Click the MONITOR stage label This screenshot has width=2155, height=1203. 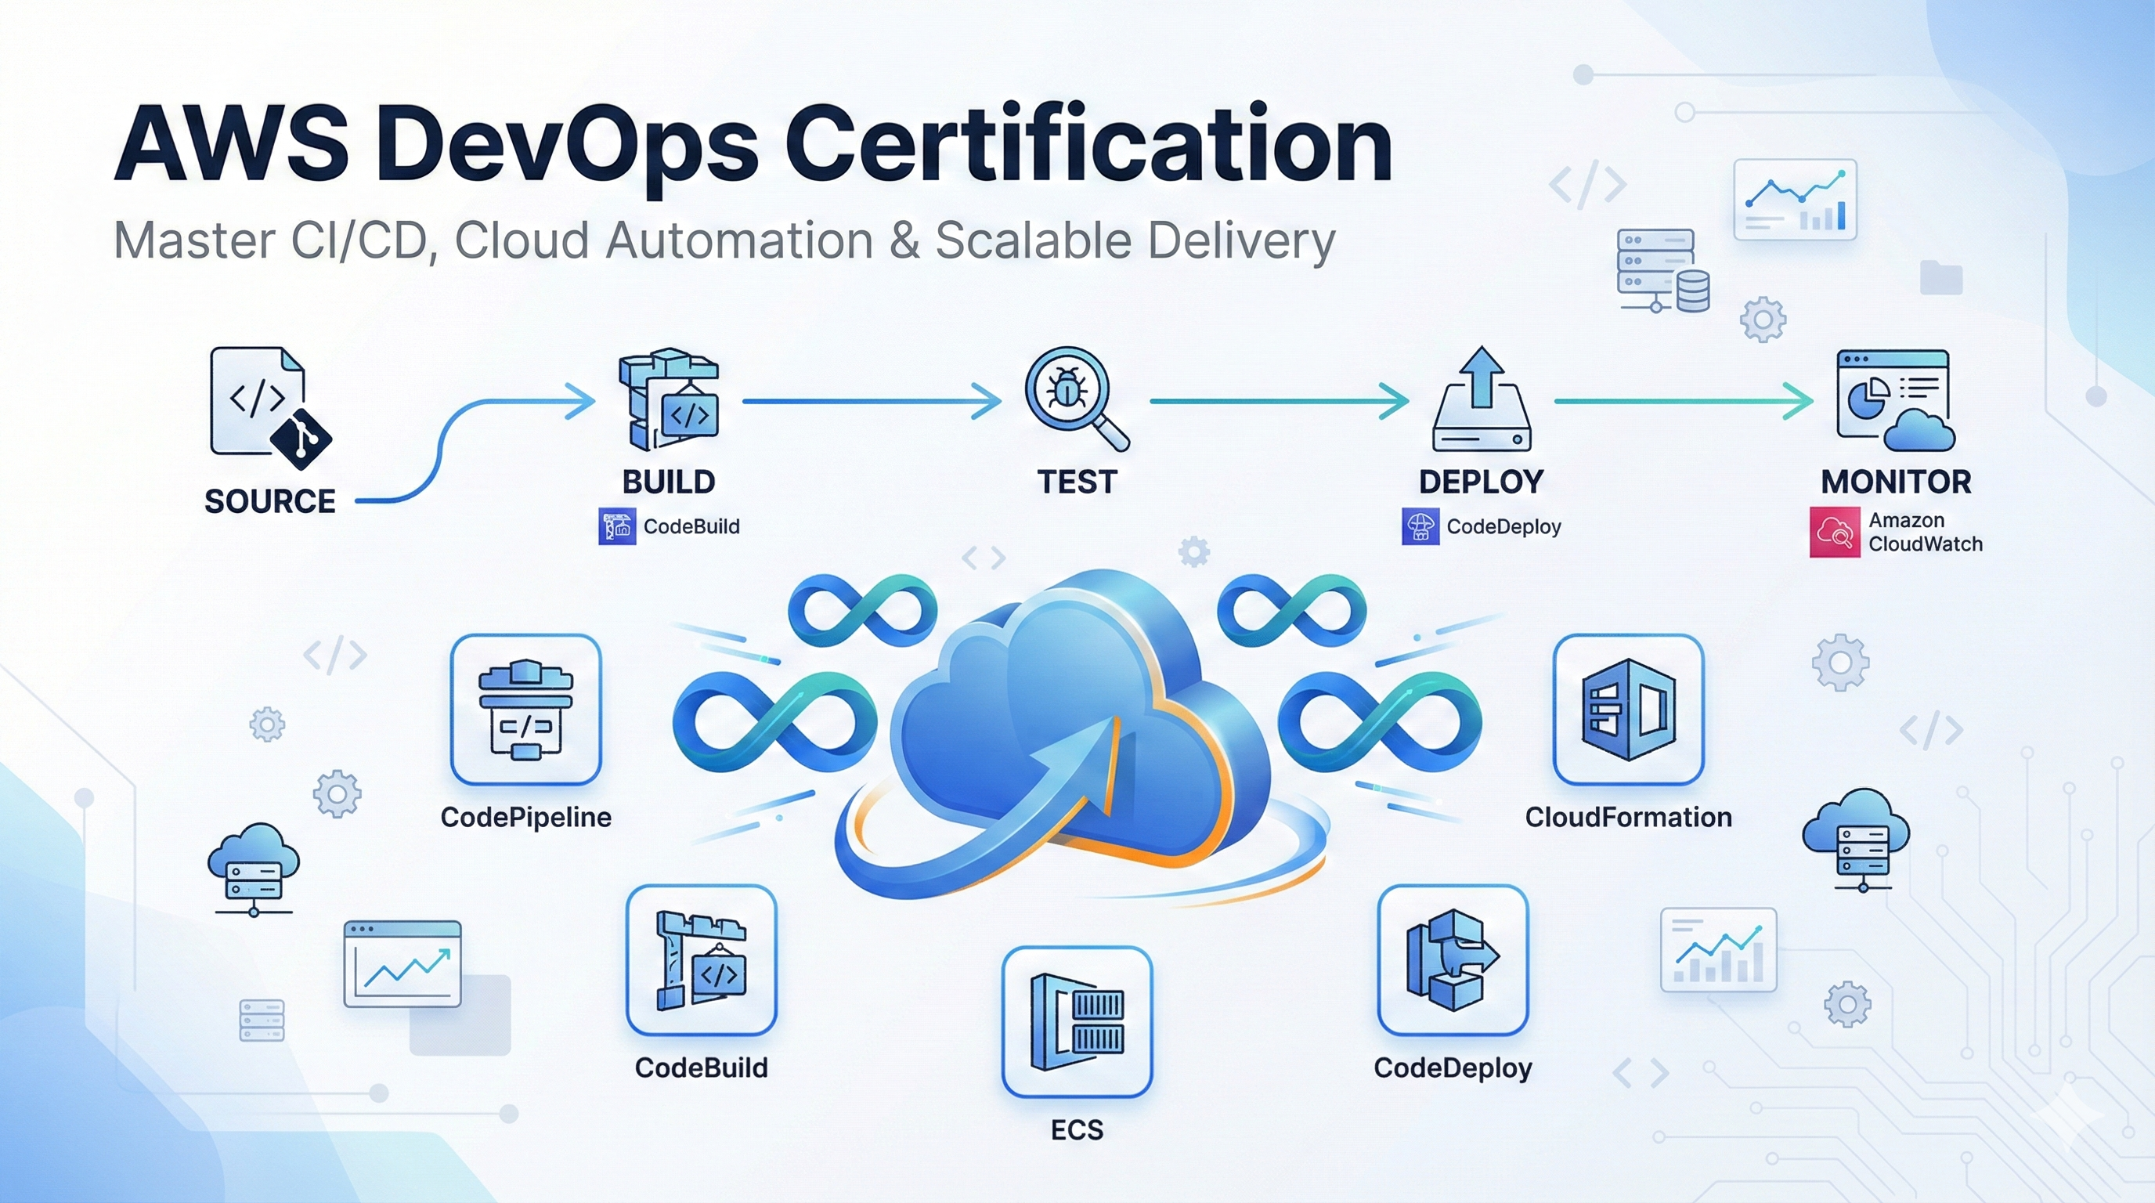[x=1896, y=482]
